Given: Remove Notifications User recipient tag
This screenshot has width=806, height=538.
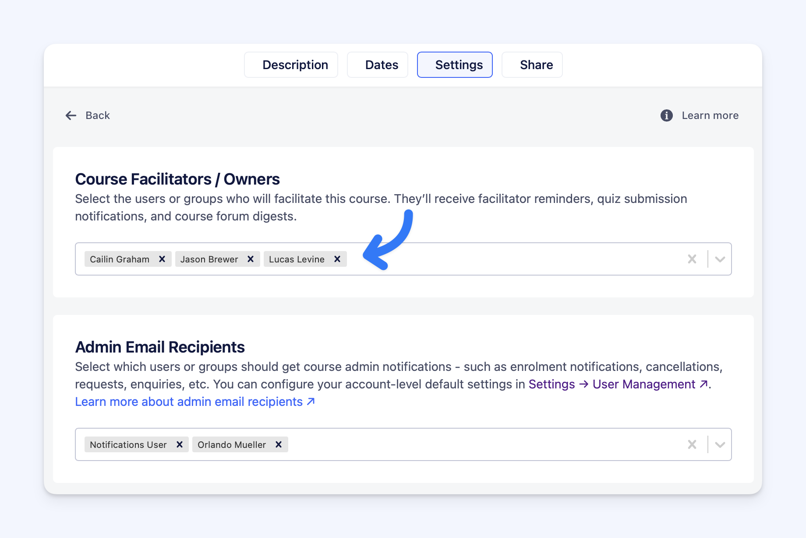Looking at the screenshot, I should [180, 444].
